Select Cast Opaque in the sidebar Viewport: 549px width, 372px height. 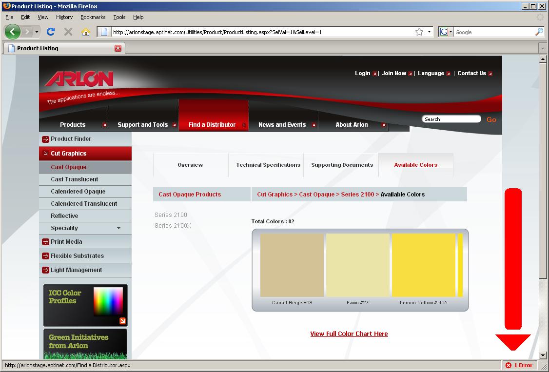coord(85,167)
